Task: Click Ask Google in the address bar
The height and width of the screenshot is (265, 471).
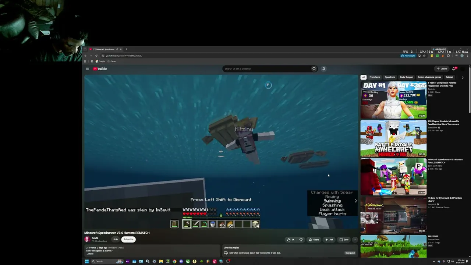Action: [x=408, y=56]
